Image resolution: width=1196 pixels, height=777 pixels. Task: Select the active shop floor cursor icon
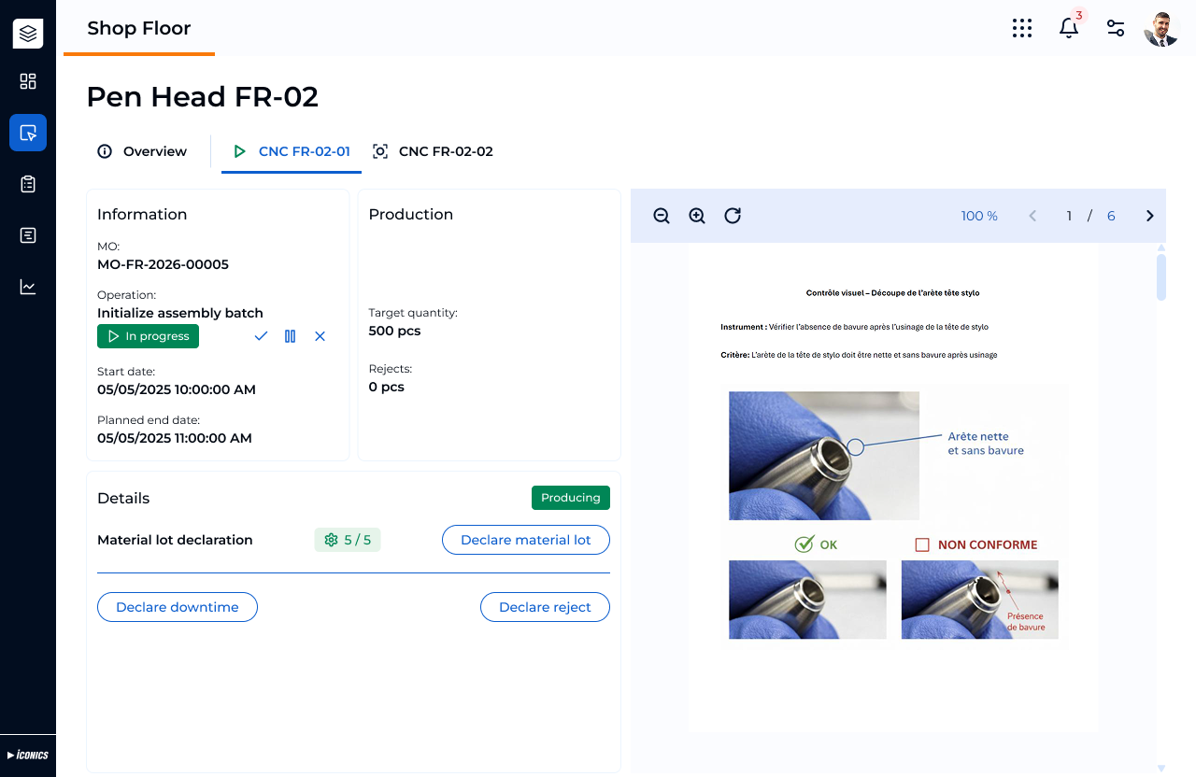tap(28, 133)
